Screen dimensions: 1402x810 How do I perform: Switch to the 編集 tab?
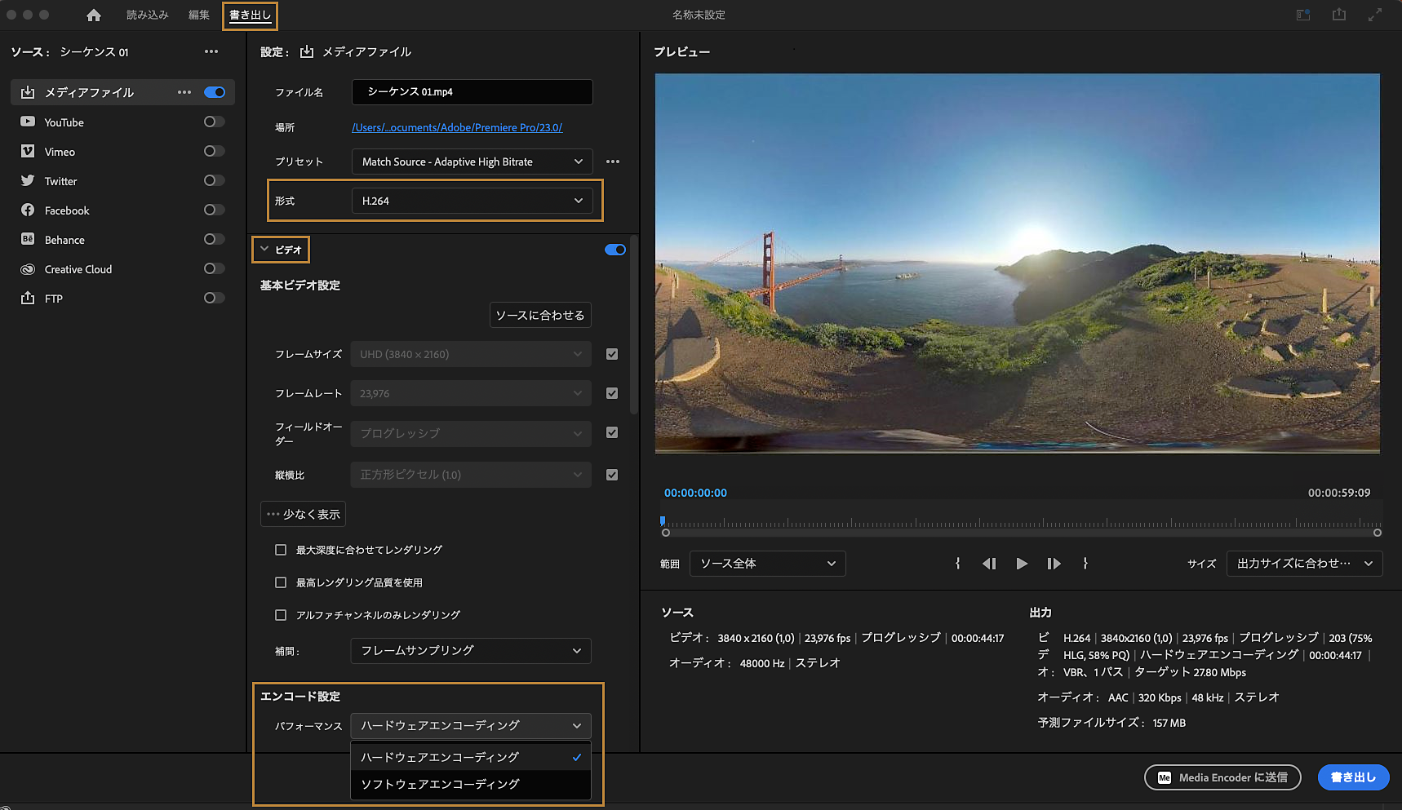pos(198,14)
